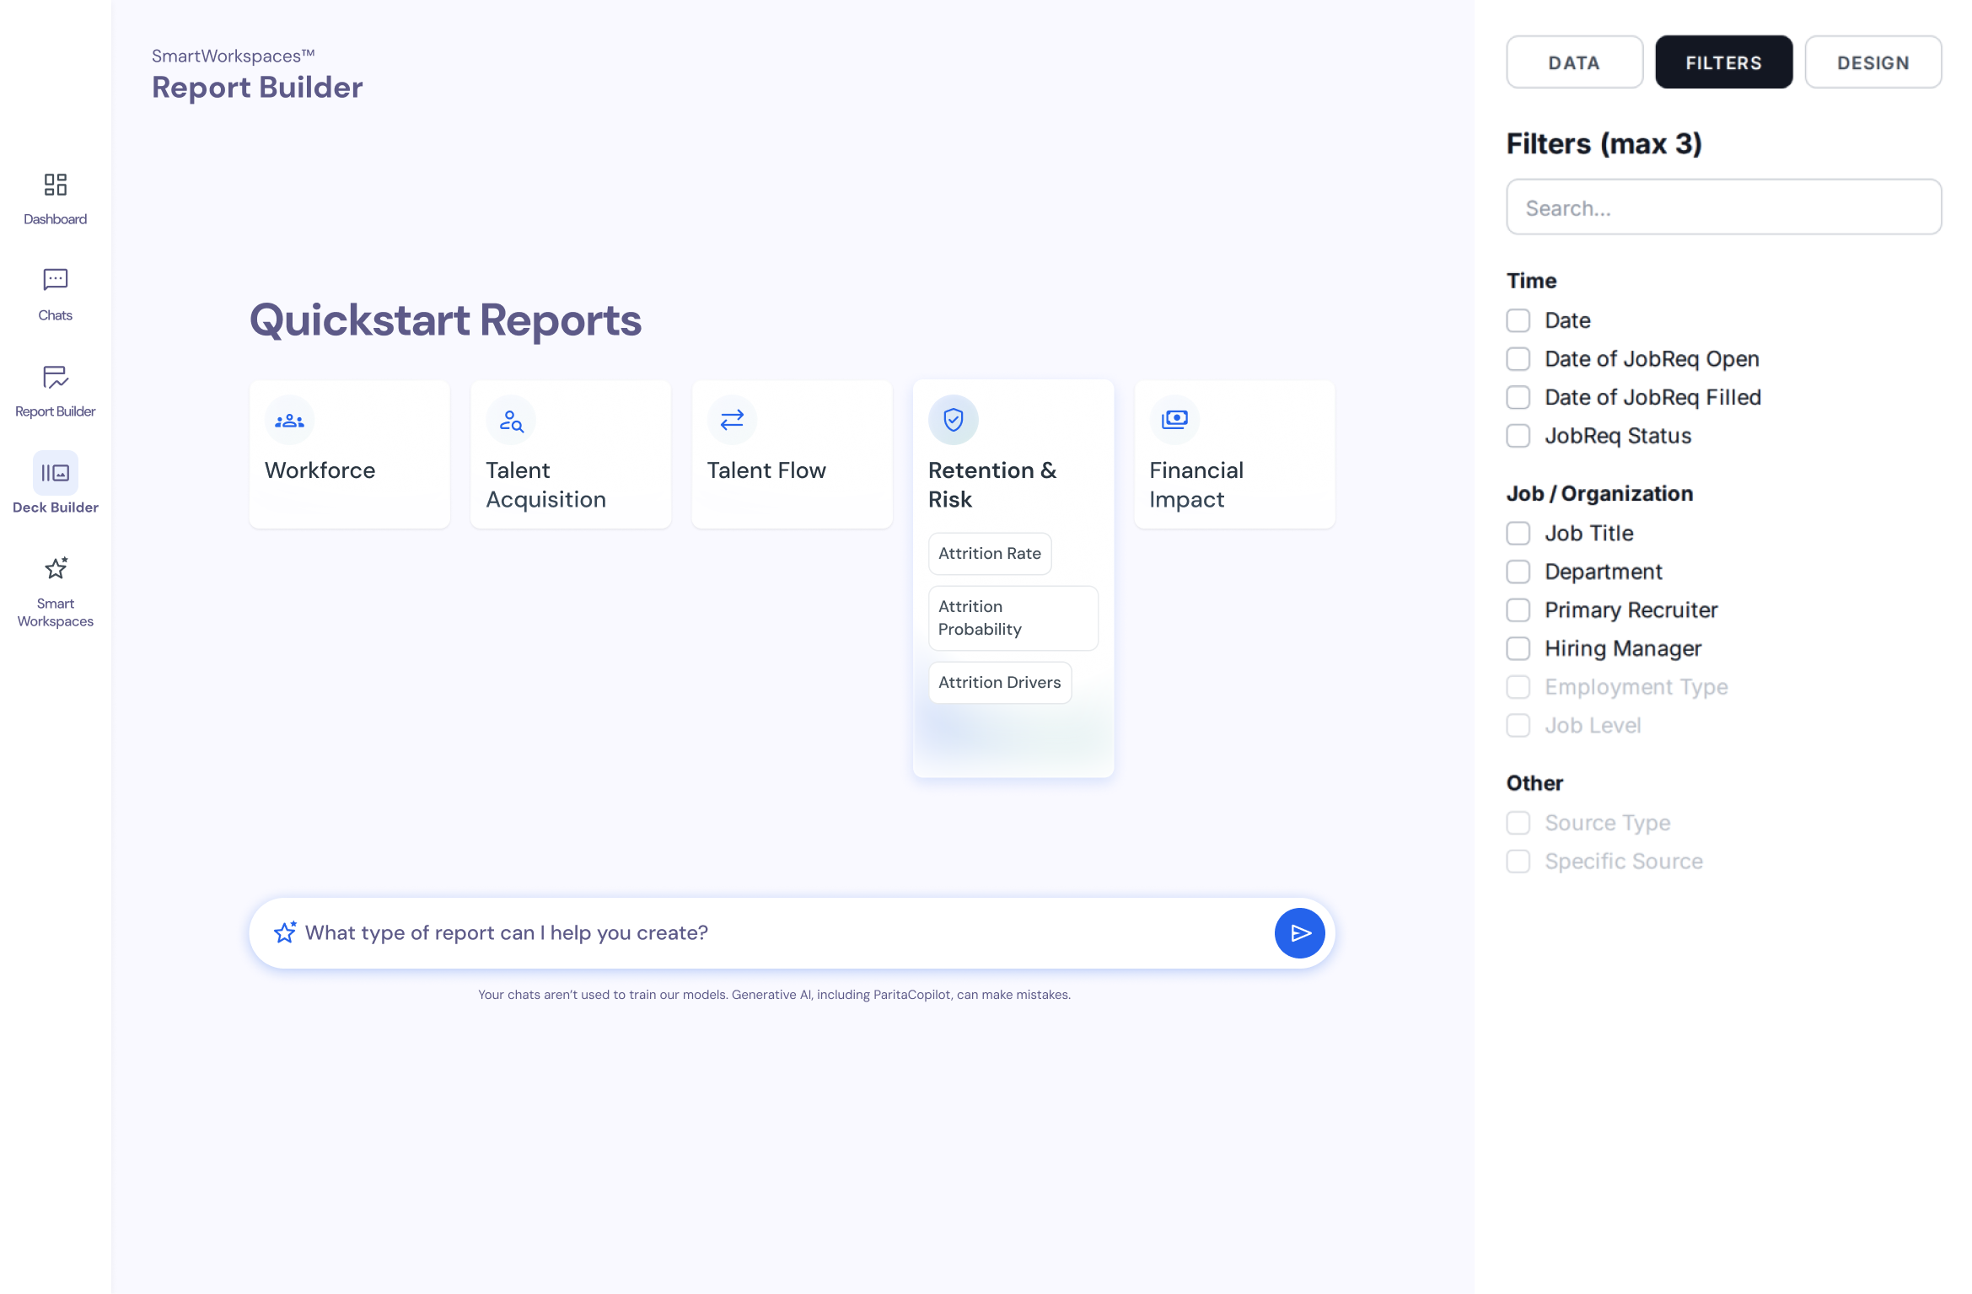Click the Workforce people icon
This screenshot has height=1294, width=1972.
pyautogui.click(x=290, y=420)
